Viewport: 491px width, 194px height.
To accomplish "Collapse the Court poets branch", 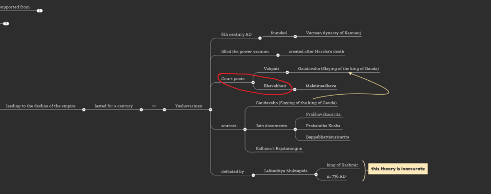I will tap(253, 82).
